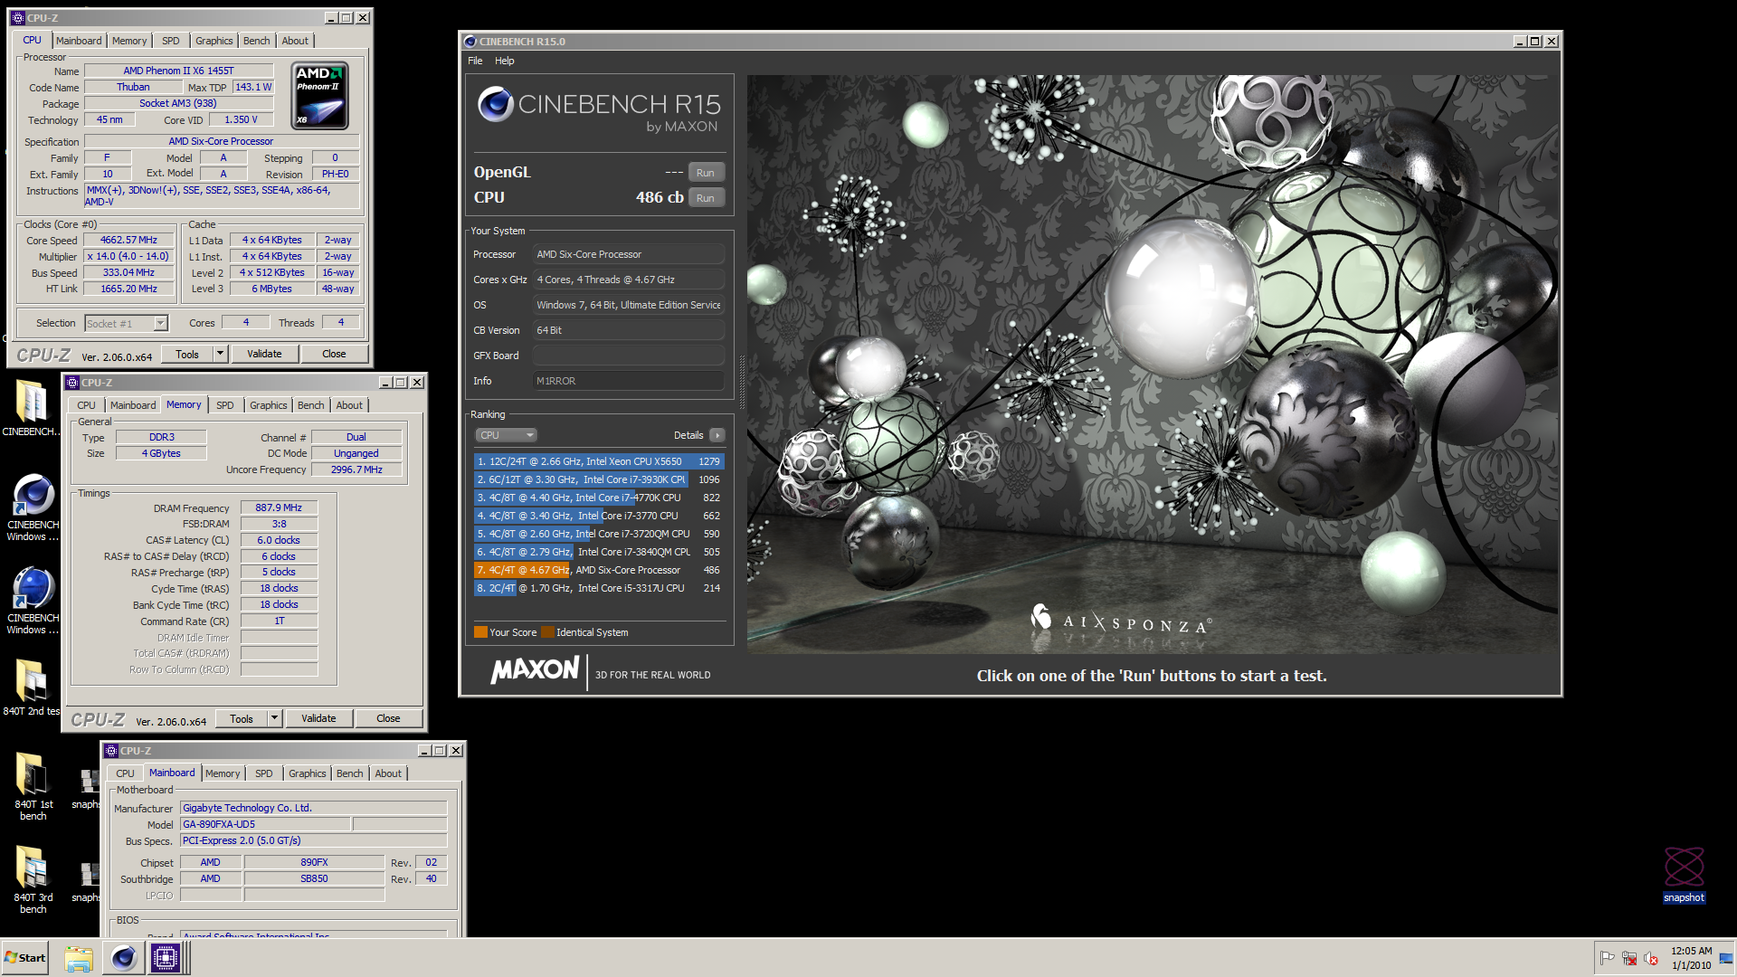Open the Socket #1 selection dropdown

127,323
